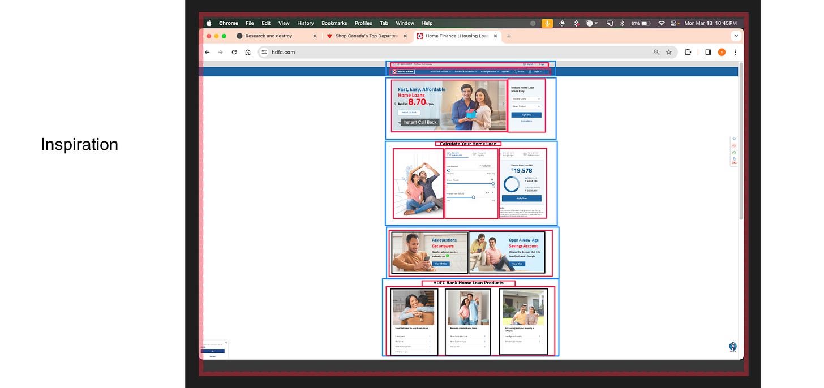The width and height of the screenshot is (824, 388).
Task: Open a new browser tab
Action: point(509,36)
